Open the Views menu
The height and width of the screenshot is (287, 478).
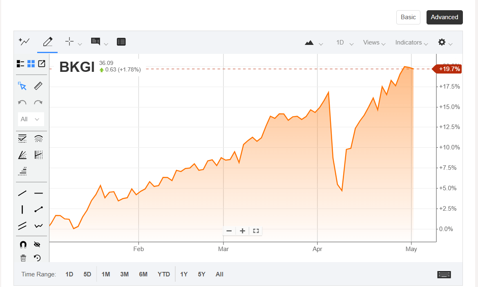click(x=373, y=42)
